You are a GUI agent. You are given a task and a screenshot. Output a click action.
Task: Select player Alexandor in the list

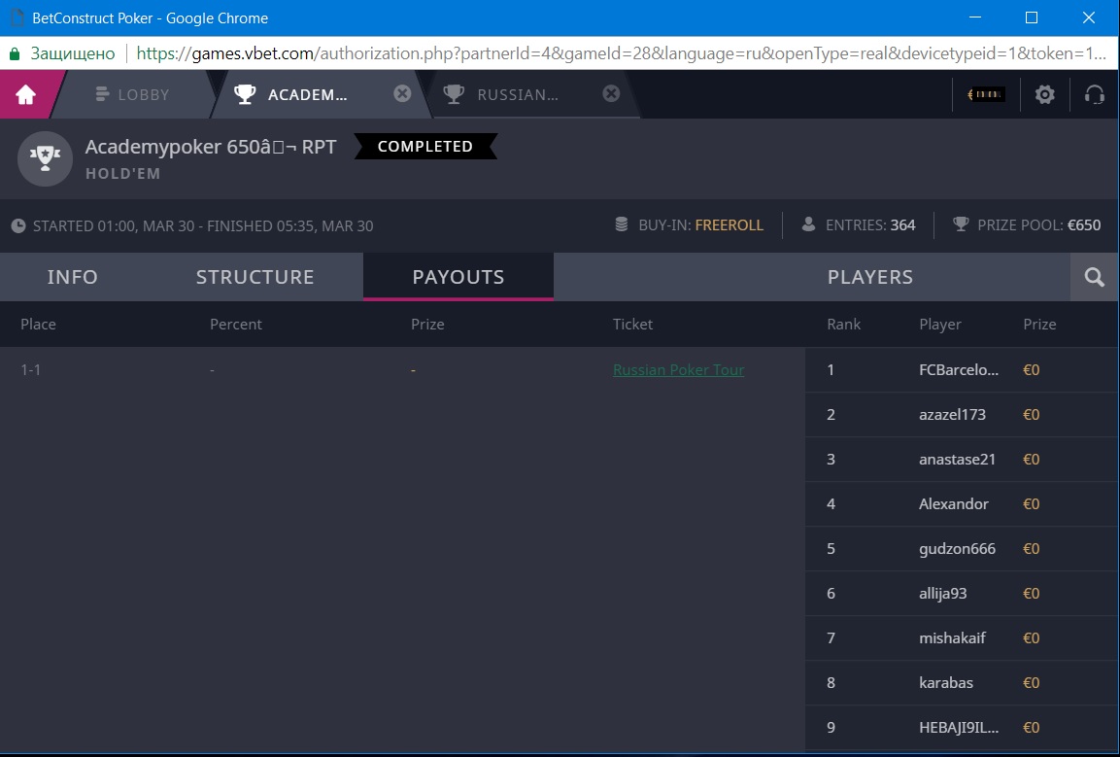[x=962, y=504]
